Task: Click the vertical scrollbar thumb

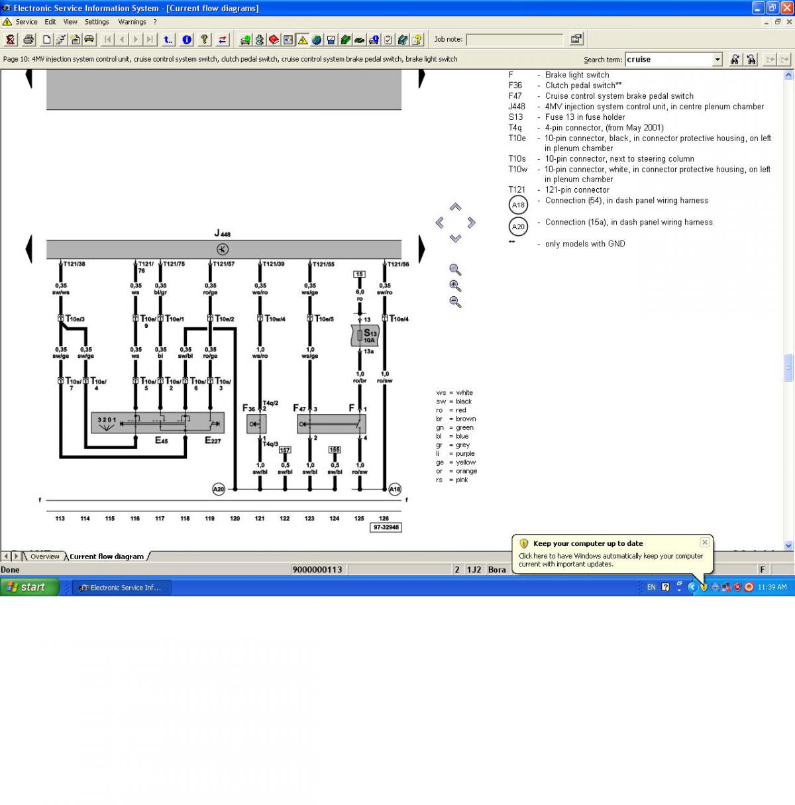Action: click(x=788, y=368)
